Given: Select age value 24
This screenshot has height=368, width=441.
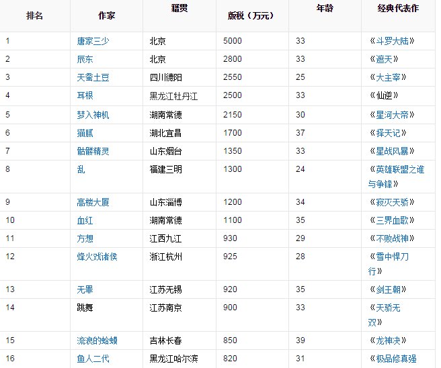Looking at the screenshot, I should coord(300,169).
